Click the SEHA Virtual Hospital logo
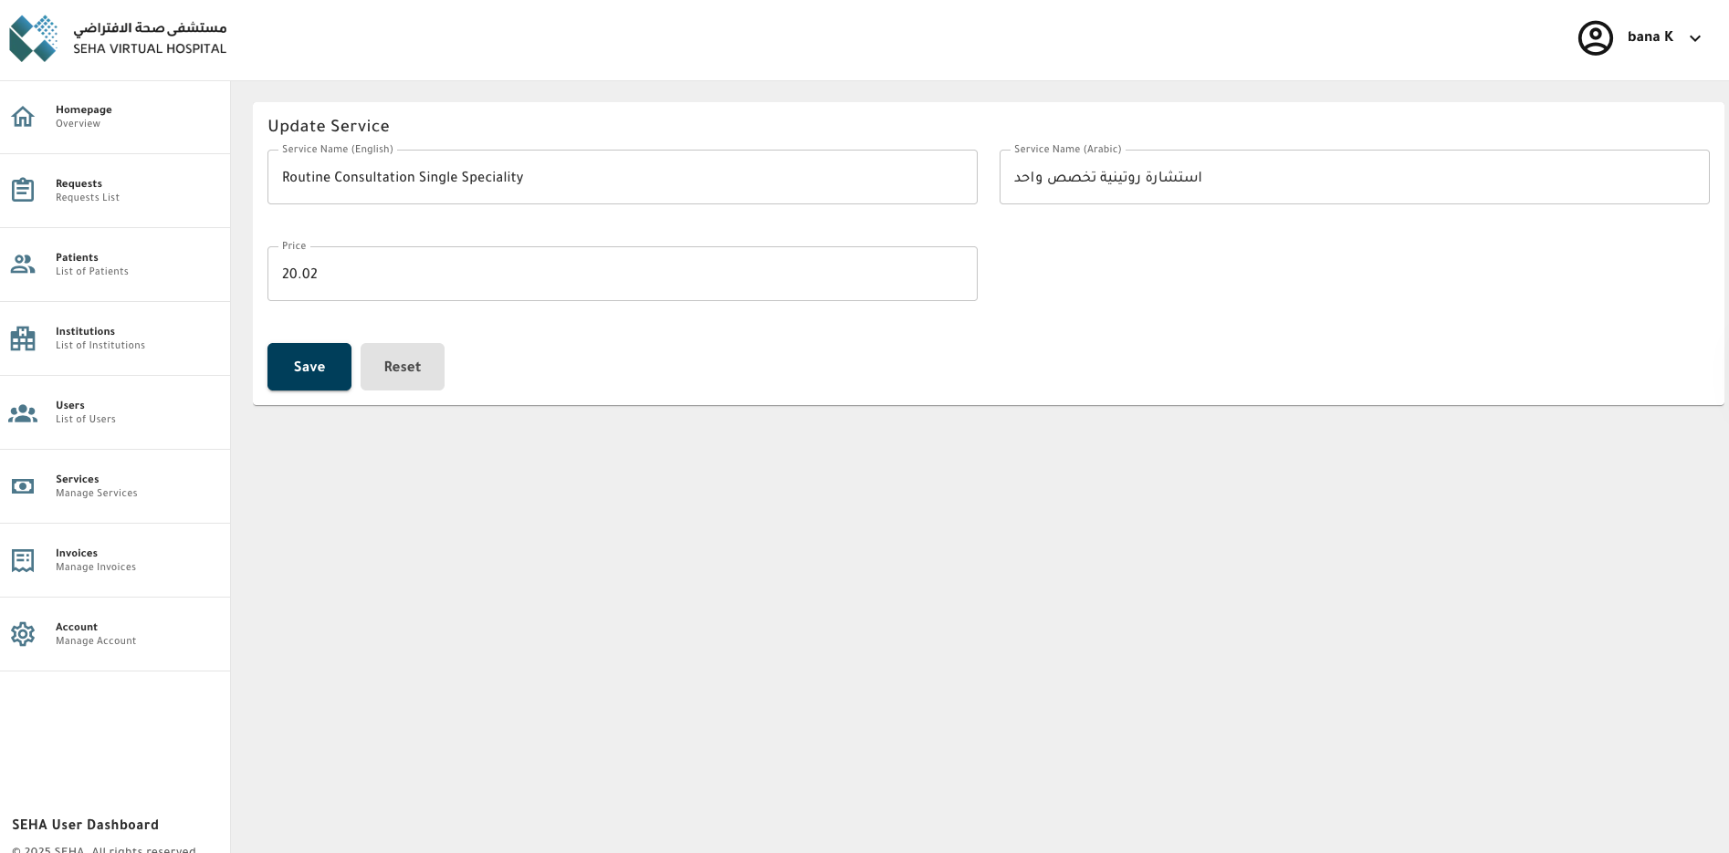The image size is (1729, 853). (x=118, y=38)
